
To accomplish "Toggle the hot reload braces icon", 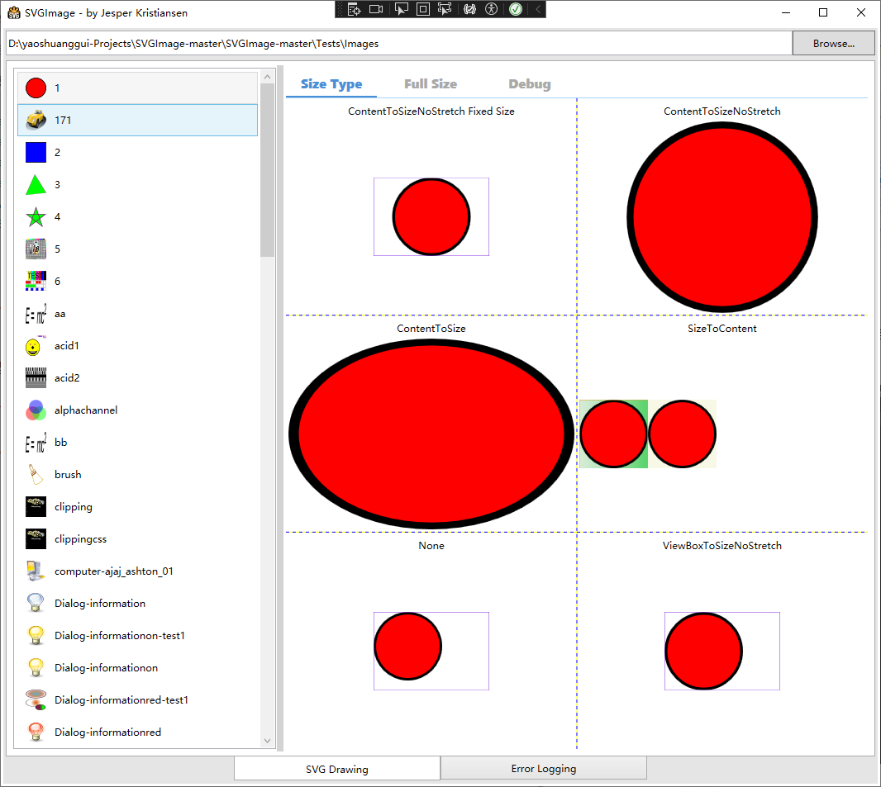I will click(x=469, y=9).
